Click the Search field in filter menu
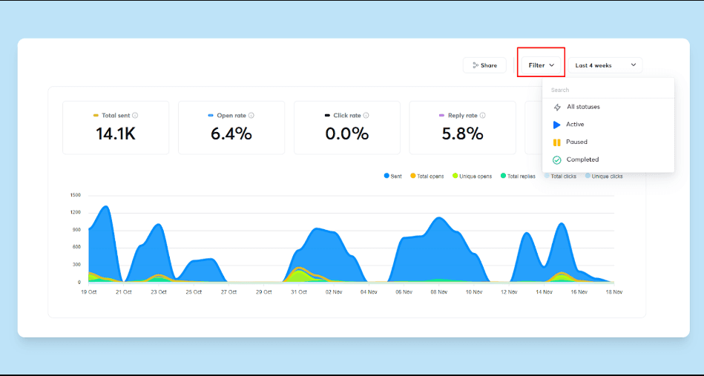The height and width of the screenshot is (376, 704). [608, 90]
